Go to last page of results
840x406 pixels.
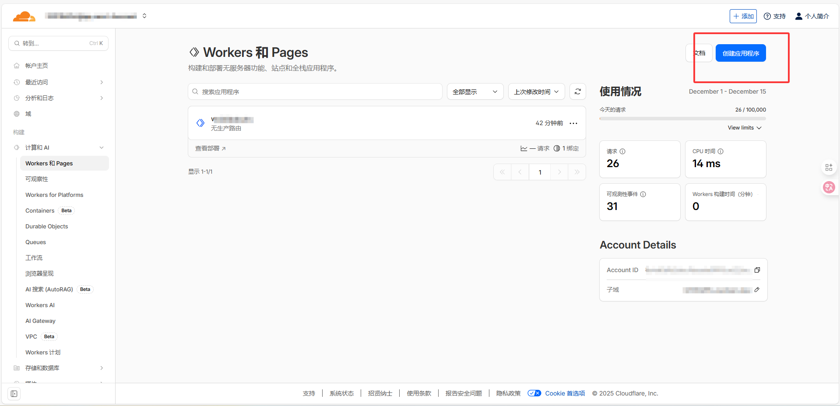(x=577, y=172)
